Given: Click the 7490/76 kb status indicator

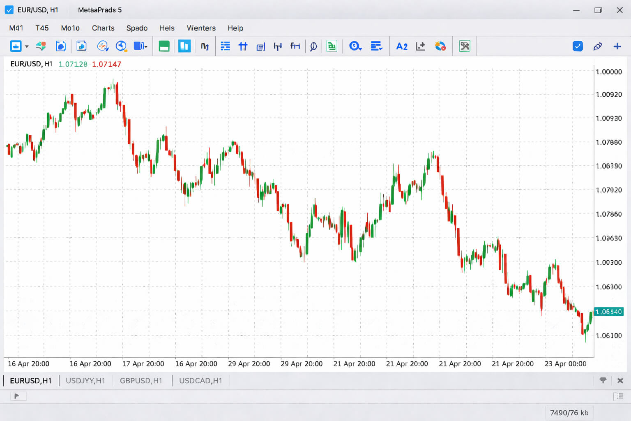Looking at the screenshot, I should 569,413.
